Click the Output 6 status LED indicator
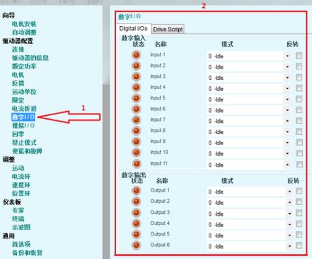312x259 pixels. coord(136,245)
